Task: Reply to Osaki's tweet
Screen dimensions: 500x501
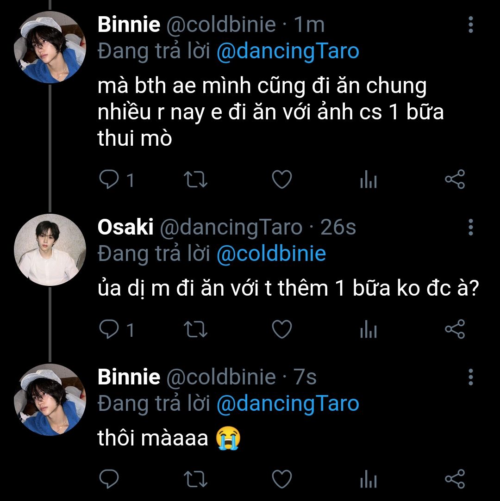Action: click(x=109, y=330)
